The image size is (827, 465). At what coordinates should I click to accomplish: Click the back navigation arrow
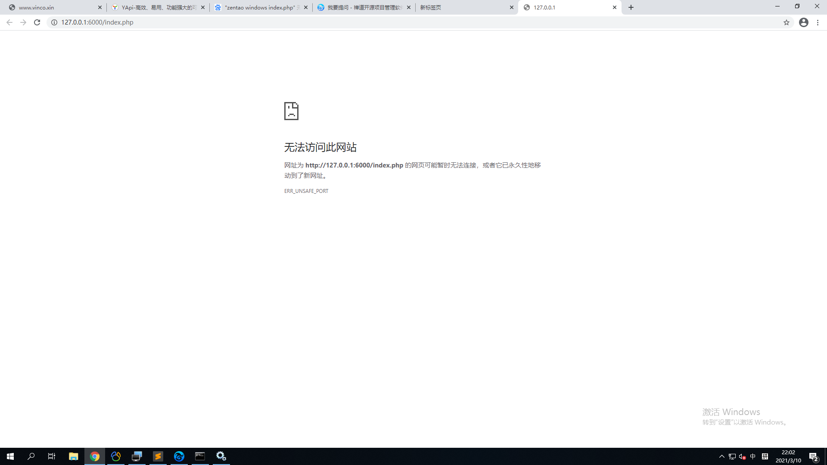[x=9, y=22]
